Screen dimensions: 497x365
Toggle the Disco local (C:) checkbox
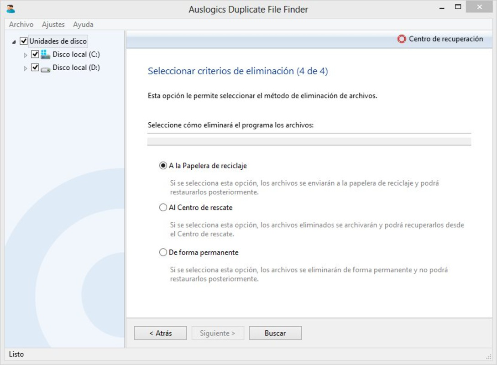35,54
